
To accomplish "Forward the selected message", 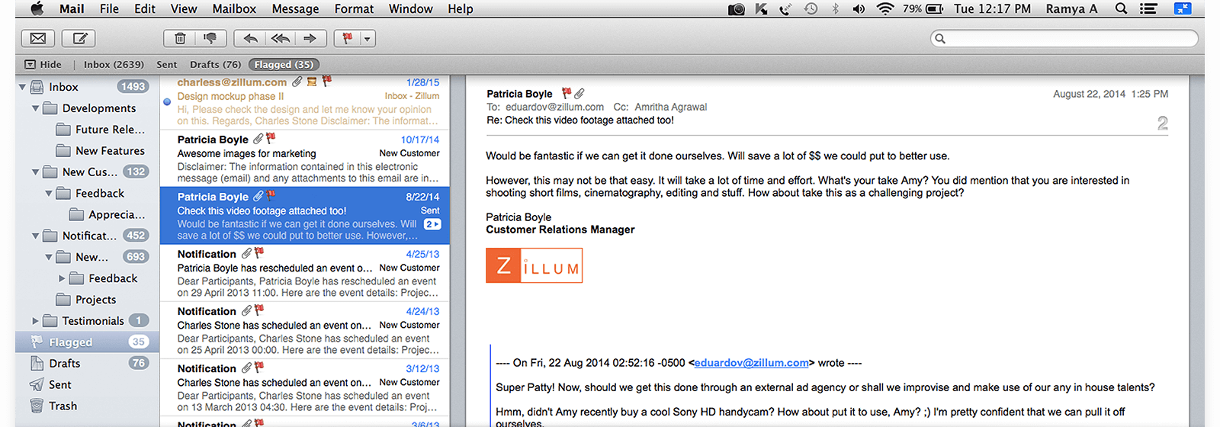I will [310, 38].
